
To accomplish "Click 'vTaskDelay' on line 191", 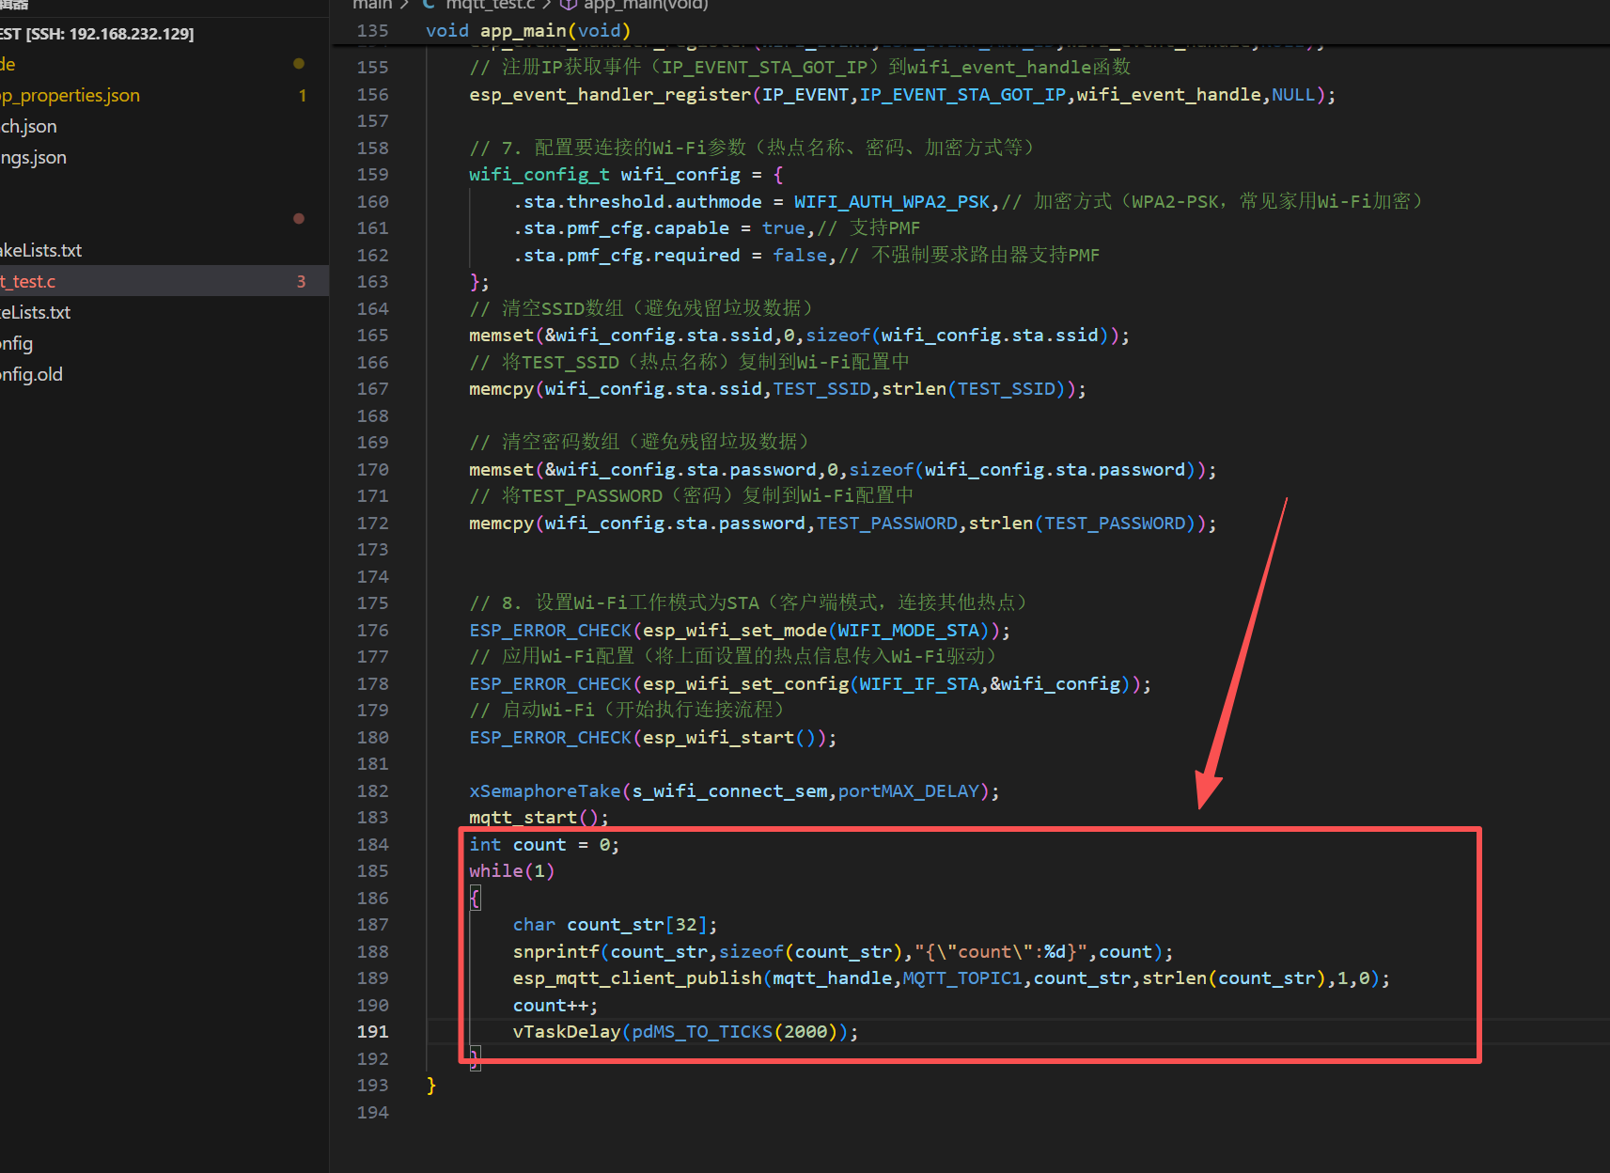I will (567, 1031).
